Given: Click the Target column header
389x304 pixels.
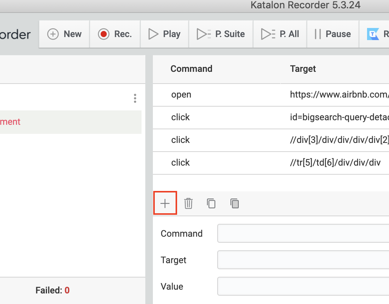Looking at the screenshot, I should click(303, 69).
